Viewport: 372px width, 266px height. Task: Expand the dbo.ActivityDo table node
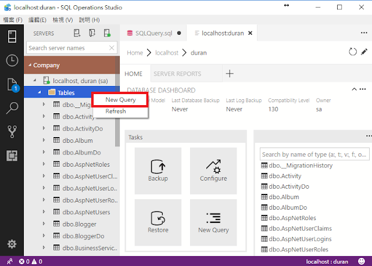coord(44,128)
